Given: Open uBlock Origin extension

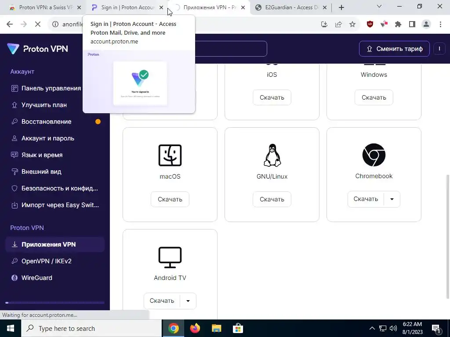Looking at the screenshot, I should [x=370, y=25].
